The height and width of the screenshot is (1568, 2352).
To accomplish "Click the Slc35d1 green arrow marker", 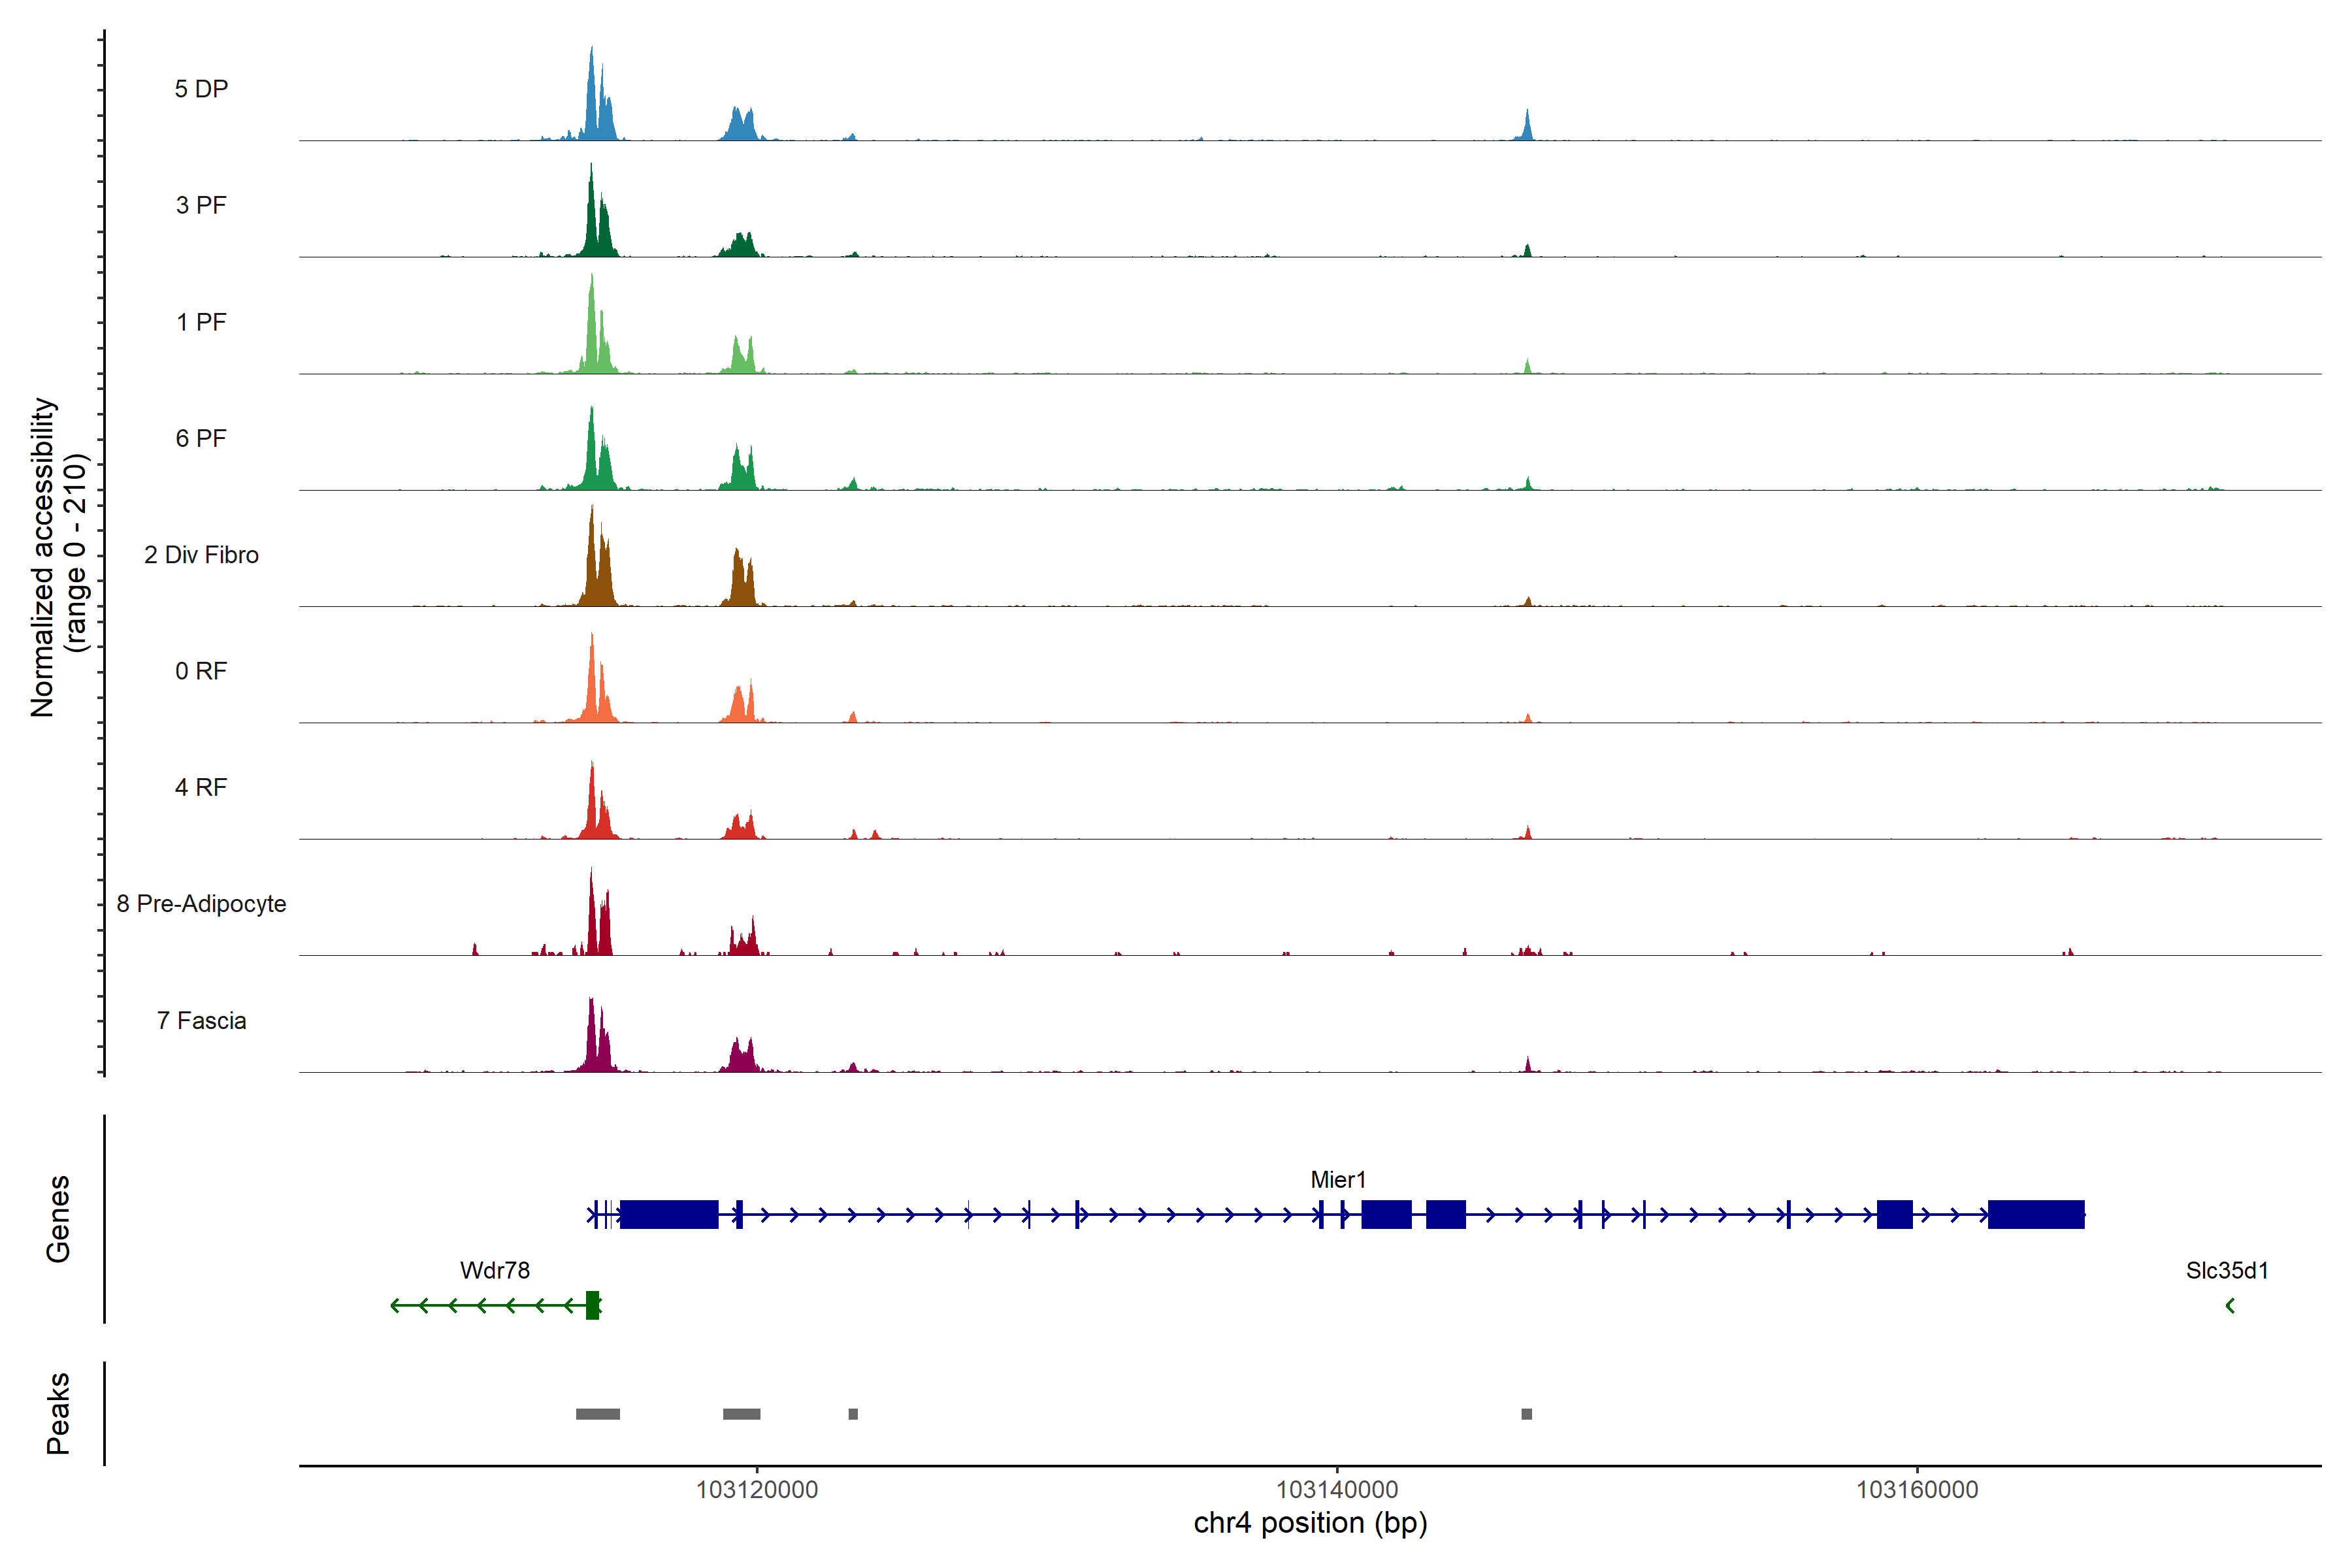I will (x=2230, y=1306).
